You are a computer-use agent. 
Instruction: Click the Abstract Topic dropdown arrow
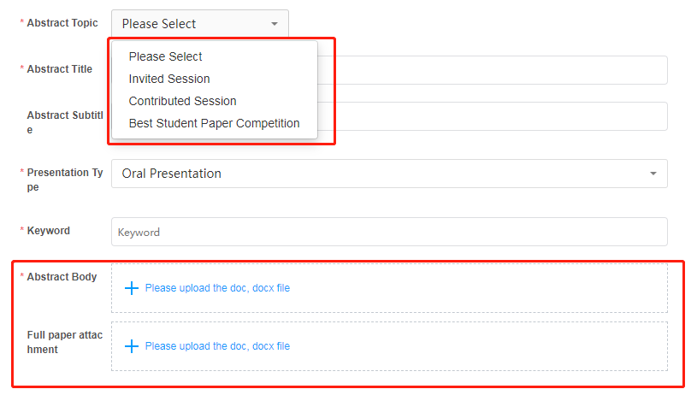(x=275, y=24)
